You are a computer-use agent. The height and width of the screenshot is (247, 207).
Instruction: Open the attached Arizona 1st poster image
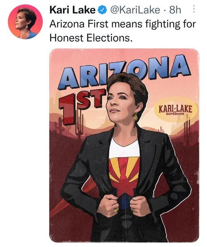pyautogui.click(x=124, y=145)
